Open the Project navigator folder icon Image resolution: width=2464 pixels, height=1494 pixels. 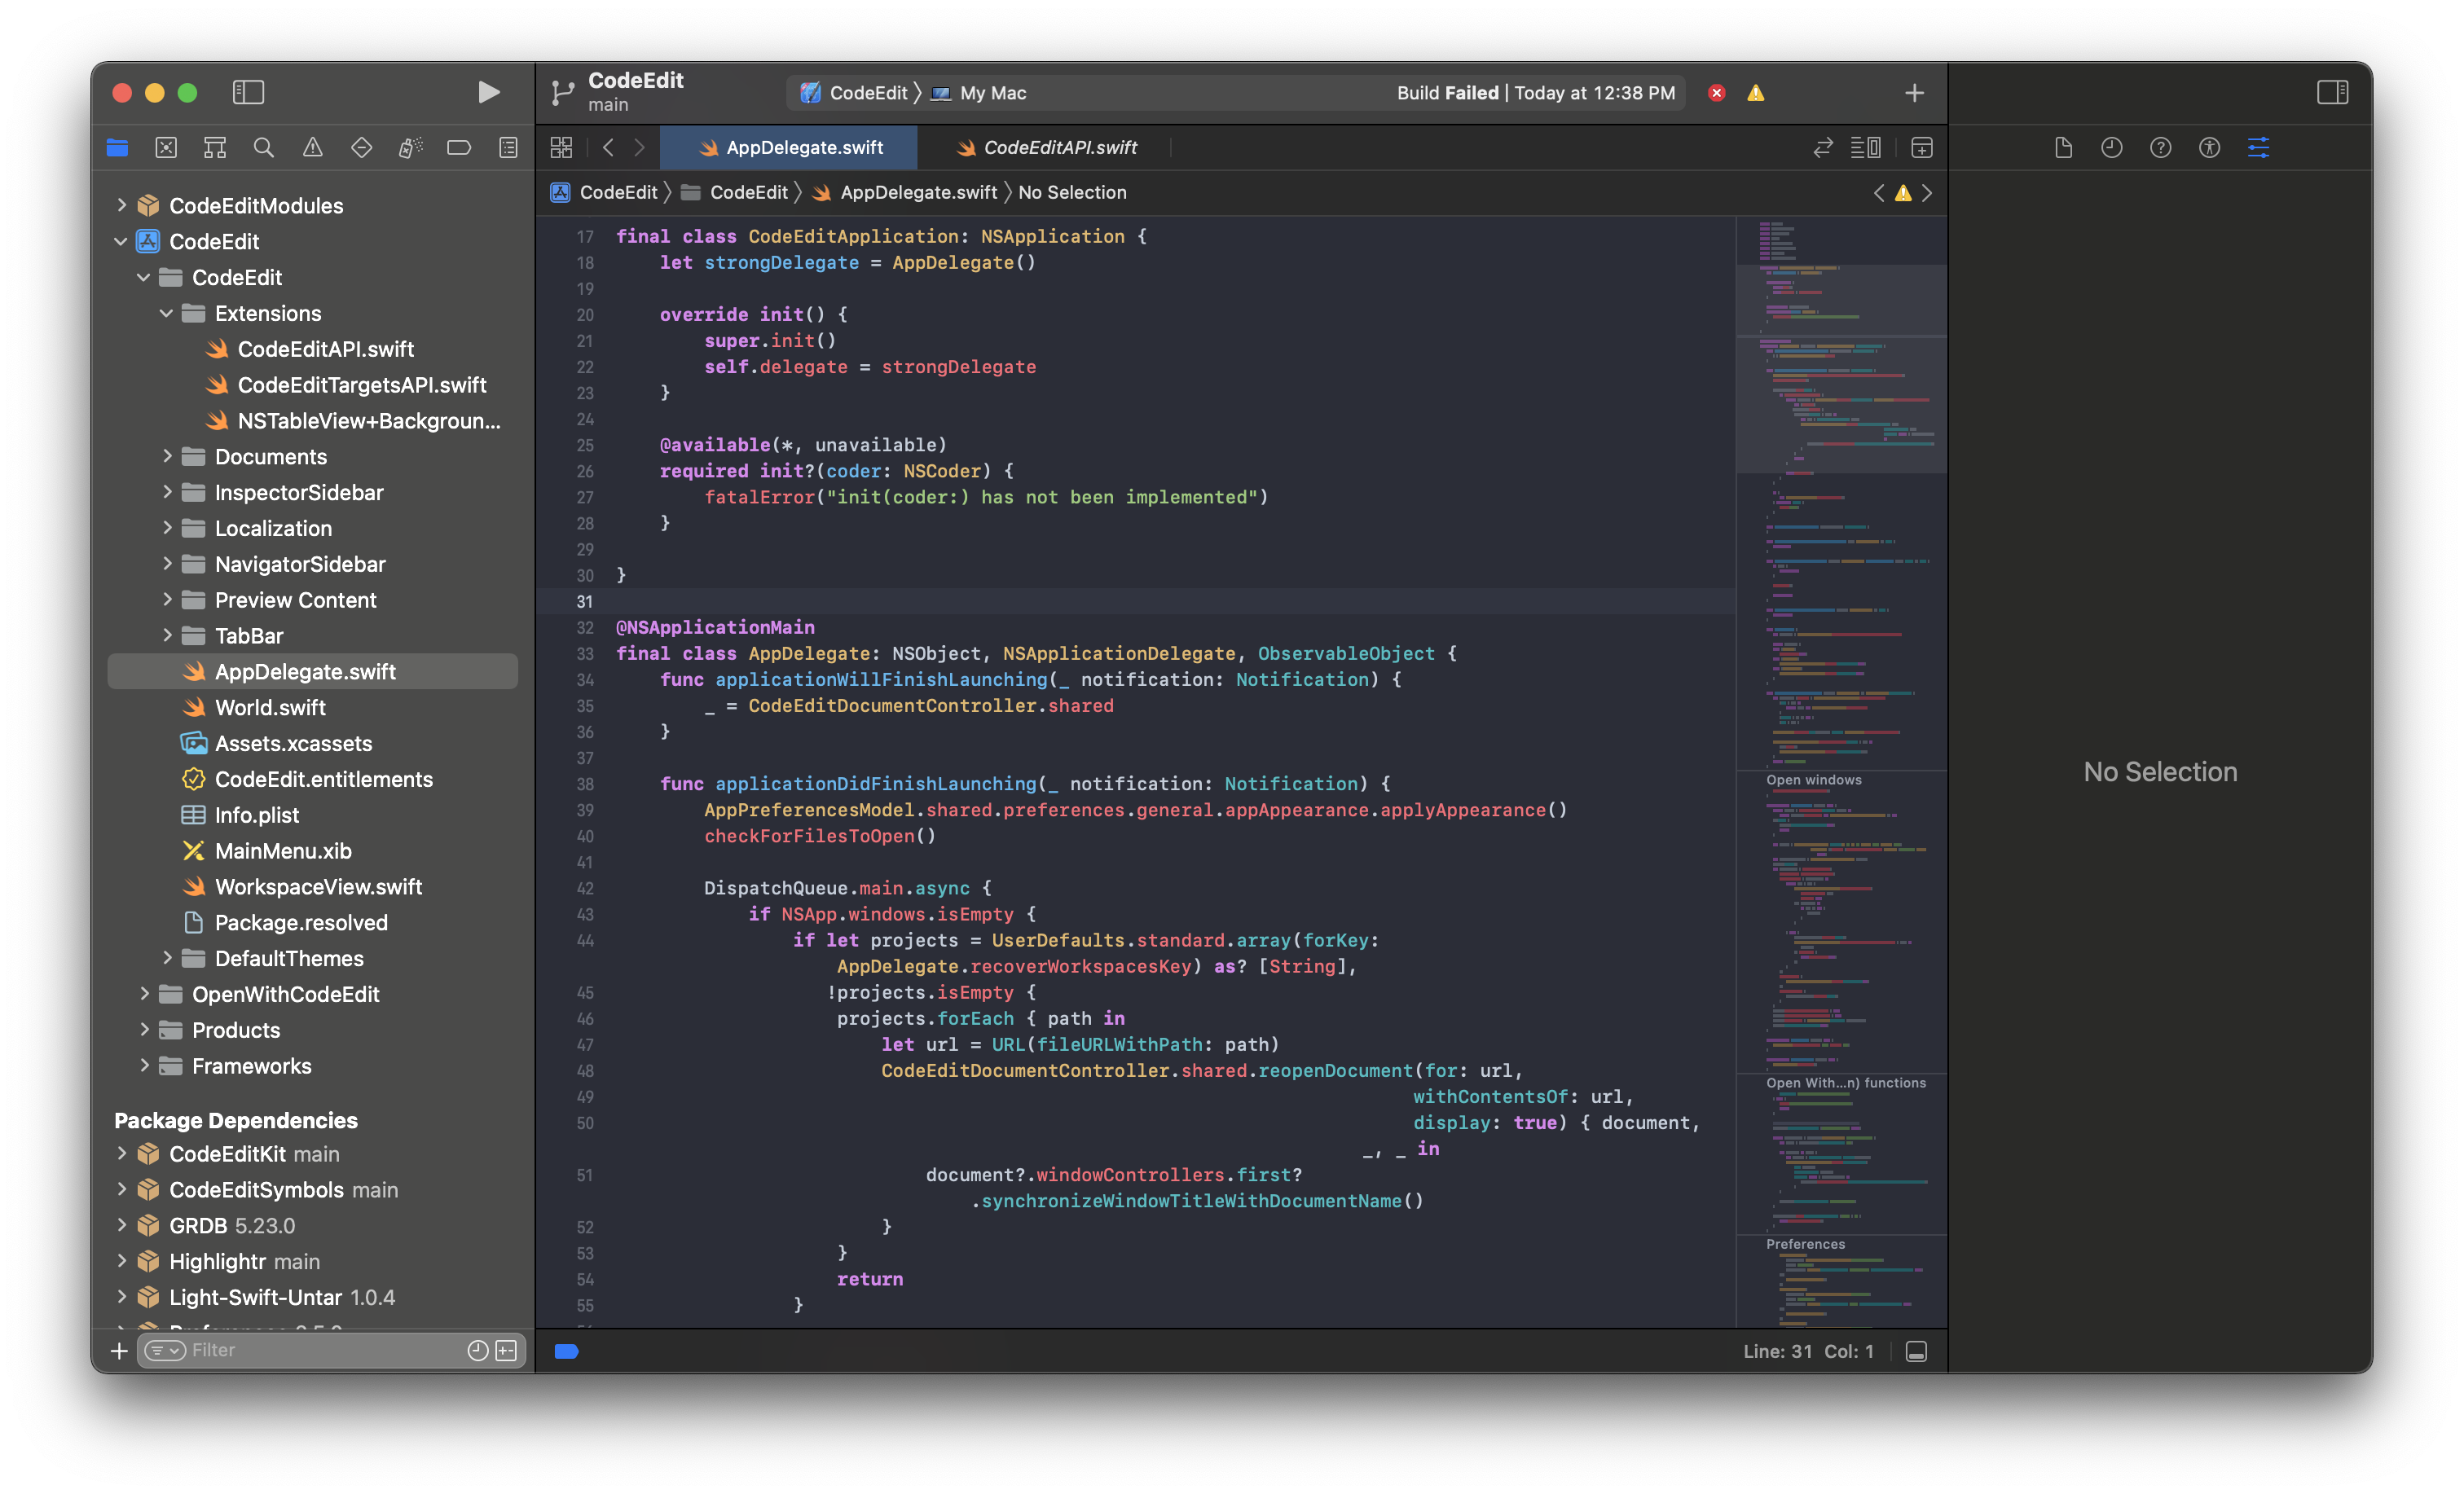coord(117,148)
